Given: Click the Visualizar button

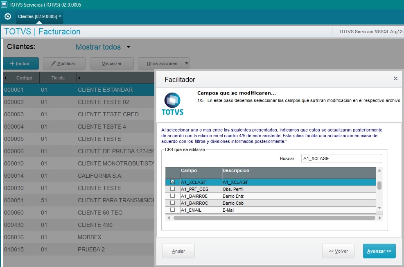Looking at the screenshot, I should click(112, 63).
